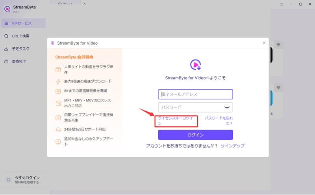Click 今すぐログイン at sidebar bottom

(x=27, y=178)
